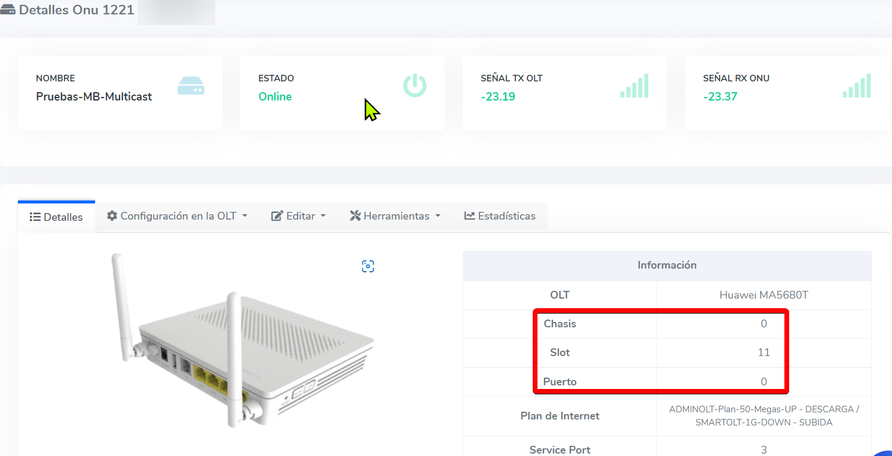The image size is (892, 456).
Task: Click signal bars icon in Señal RX ONU card
Action: coord(857,86)
